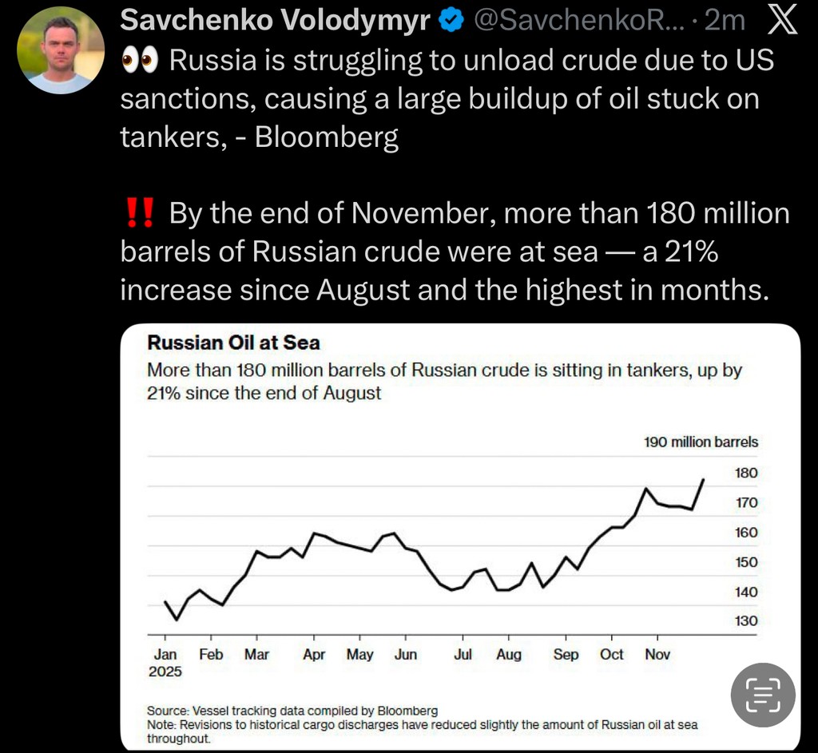Image resolution: width=818 pixels, height=753 pixels.
Task: Click the "Jan 2025" x-axis label
Action: 165,663
